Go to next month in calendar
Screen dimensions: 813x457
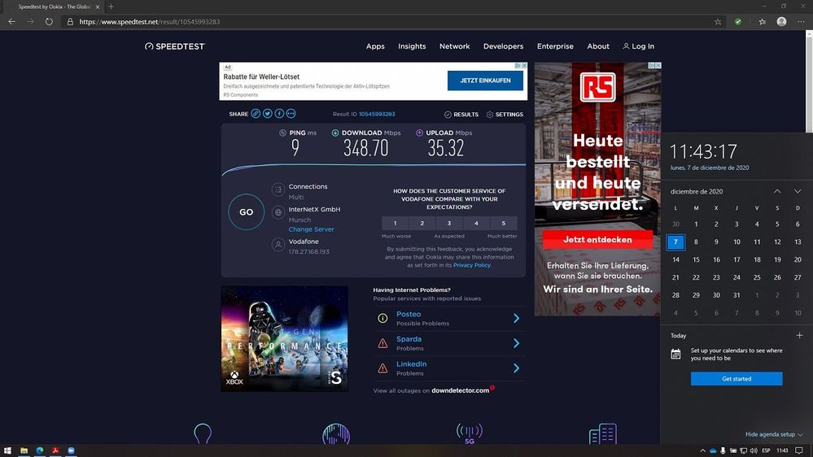[798, 191]
